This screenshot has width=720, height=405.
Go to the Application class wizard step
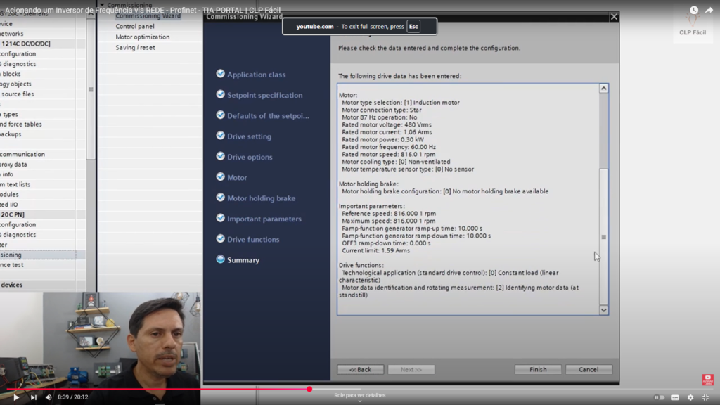[256, 75]
